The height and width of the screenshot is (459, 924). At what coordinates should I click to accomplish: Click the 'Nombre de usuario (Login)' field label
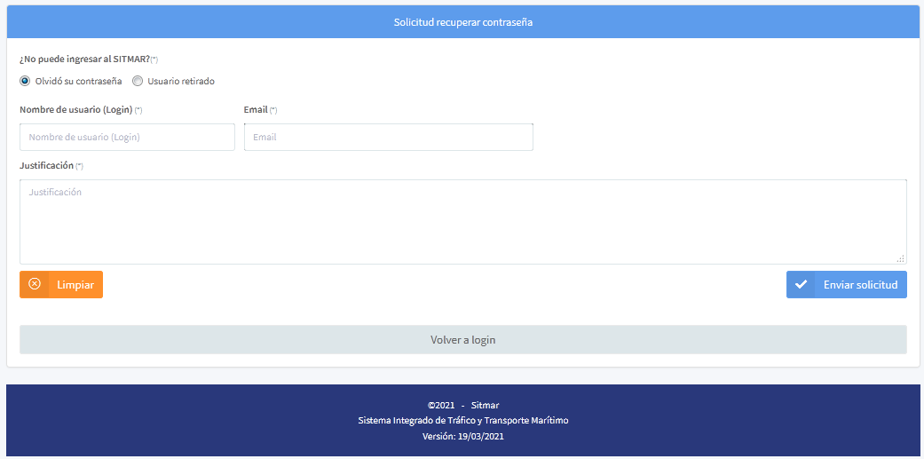76,109
